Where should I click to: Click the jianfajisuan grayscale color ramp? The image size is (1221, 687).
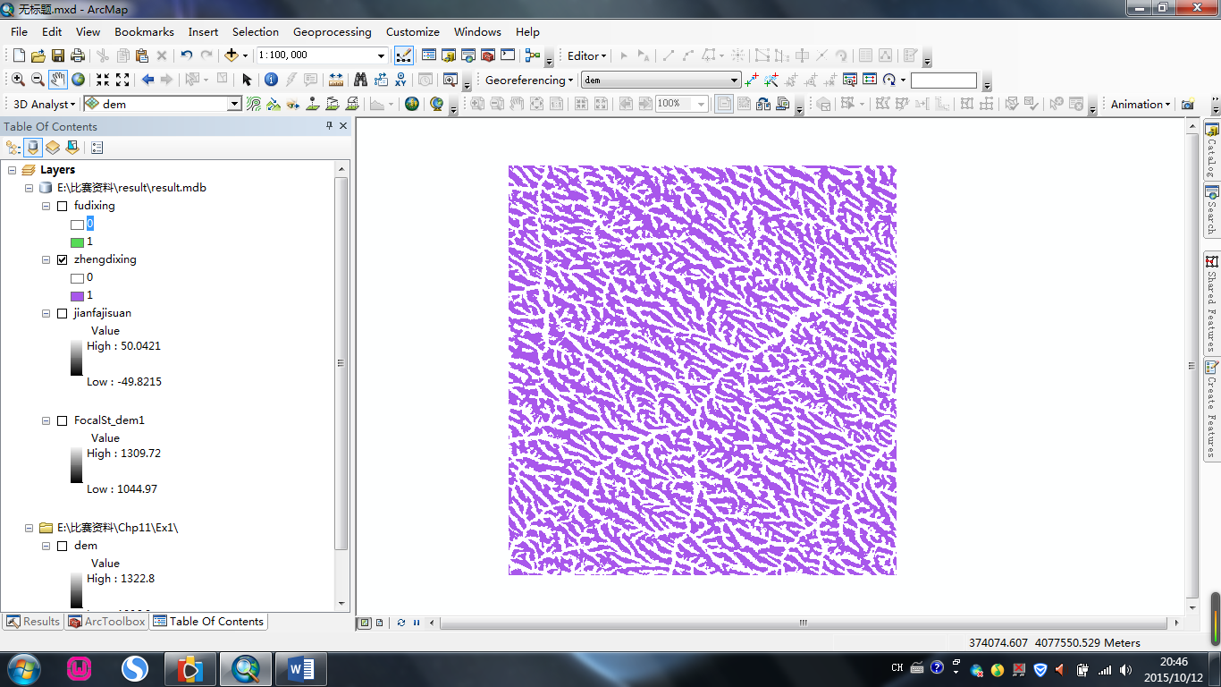click(x=77, y=358)
